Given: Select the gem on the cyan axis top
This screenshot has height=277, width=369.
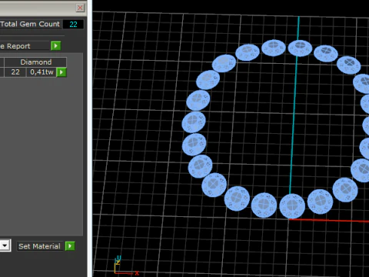Looking at the screenshot, I should tap(300, 48).
